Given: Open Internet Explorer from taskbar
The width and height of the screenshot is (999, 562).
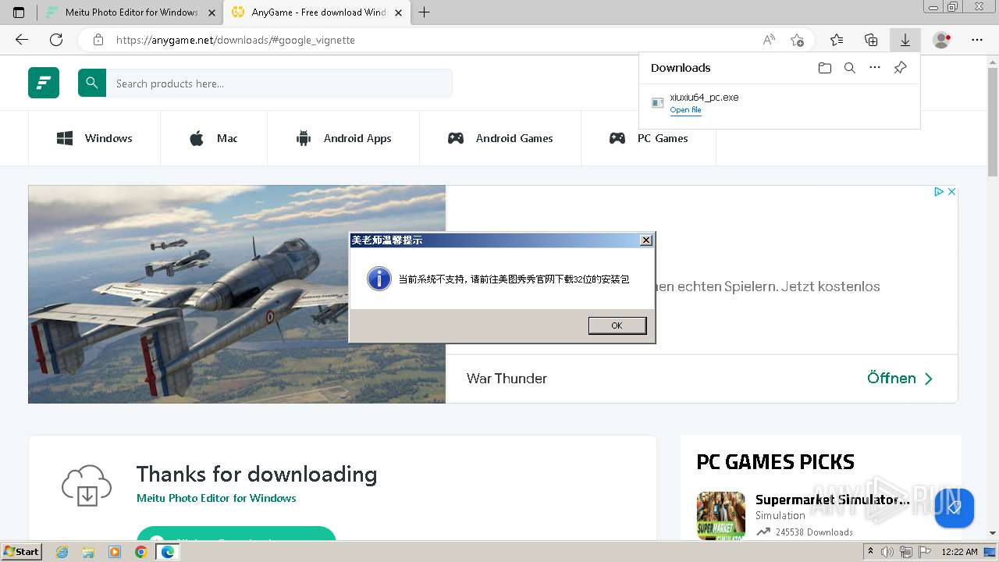Looking at the screenshot, I should coord(62,552).
